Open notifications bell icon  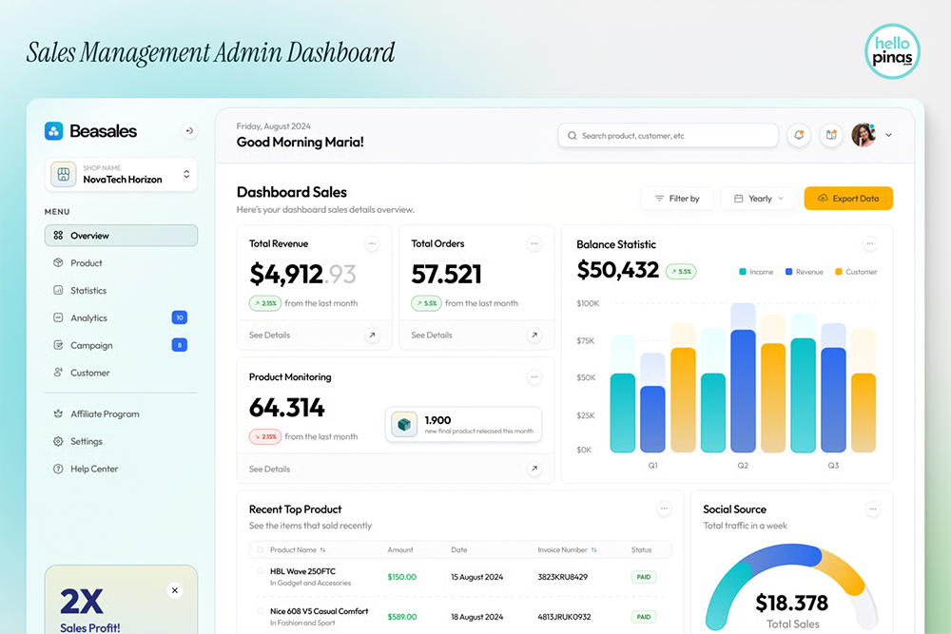click(x=799, y=135)
